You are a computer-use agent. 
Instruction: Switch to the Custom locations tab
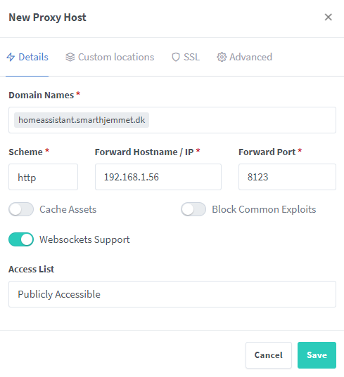tap(110, 58)
